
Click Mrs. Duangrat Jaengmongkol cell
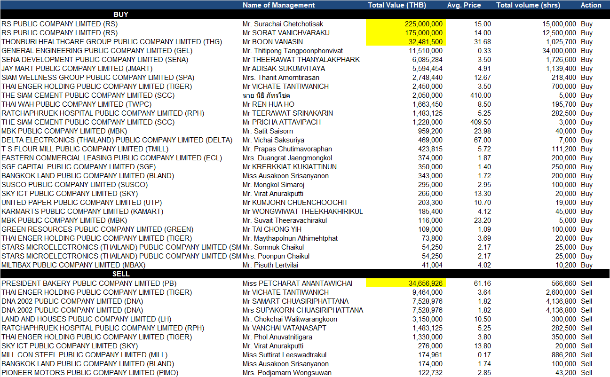[287, 158]
